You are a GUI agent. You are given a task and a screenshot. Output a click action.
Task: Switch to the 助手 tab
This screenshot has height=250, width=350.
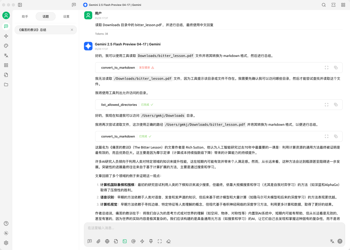click(x=25, y=16)
